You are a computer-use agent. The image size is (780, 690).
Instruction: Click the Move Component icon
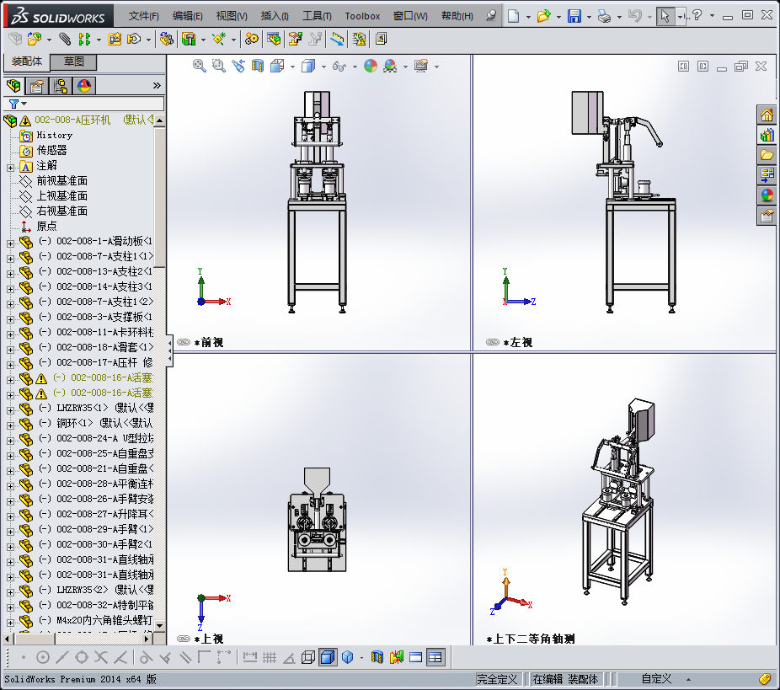tap(134, 39)
